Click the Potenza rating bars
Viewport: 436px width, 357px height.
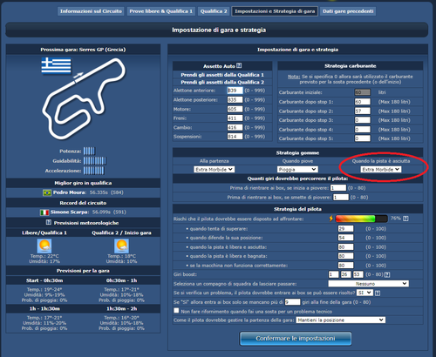point(89,151)
